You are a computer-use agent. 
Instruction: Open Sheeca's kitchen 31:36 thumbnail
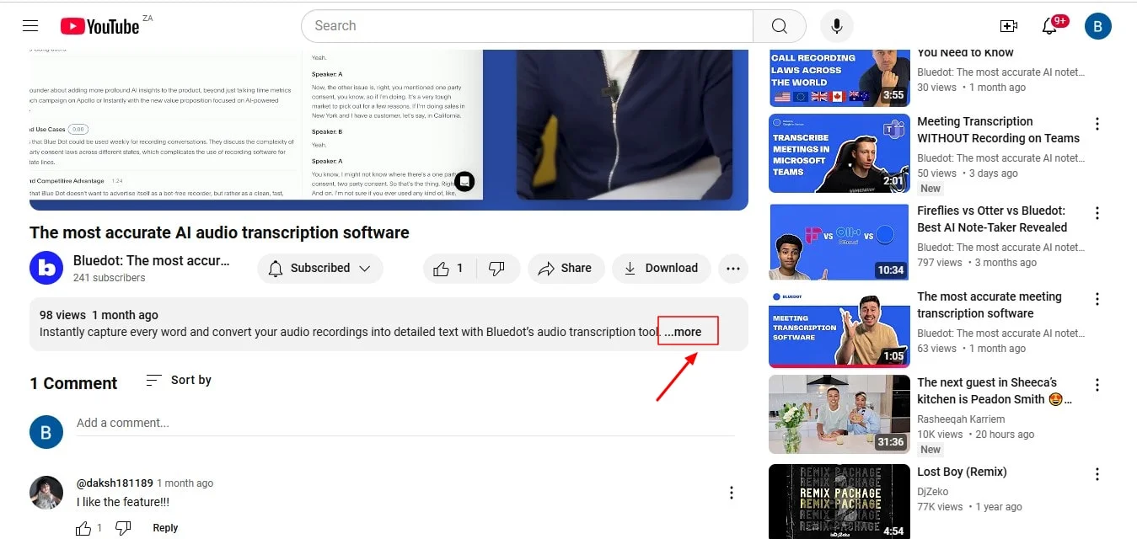839,414
